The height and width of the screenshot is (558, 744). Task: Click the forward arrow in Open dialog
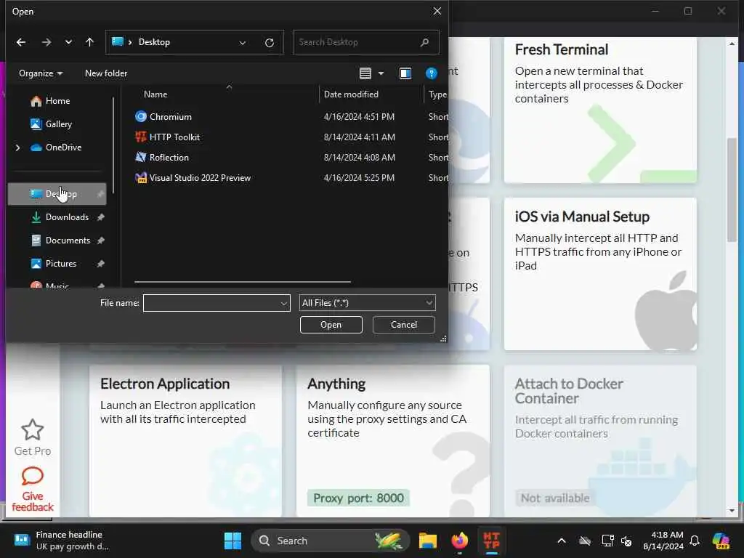pyautogui.click(x=46, y=42)
